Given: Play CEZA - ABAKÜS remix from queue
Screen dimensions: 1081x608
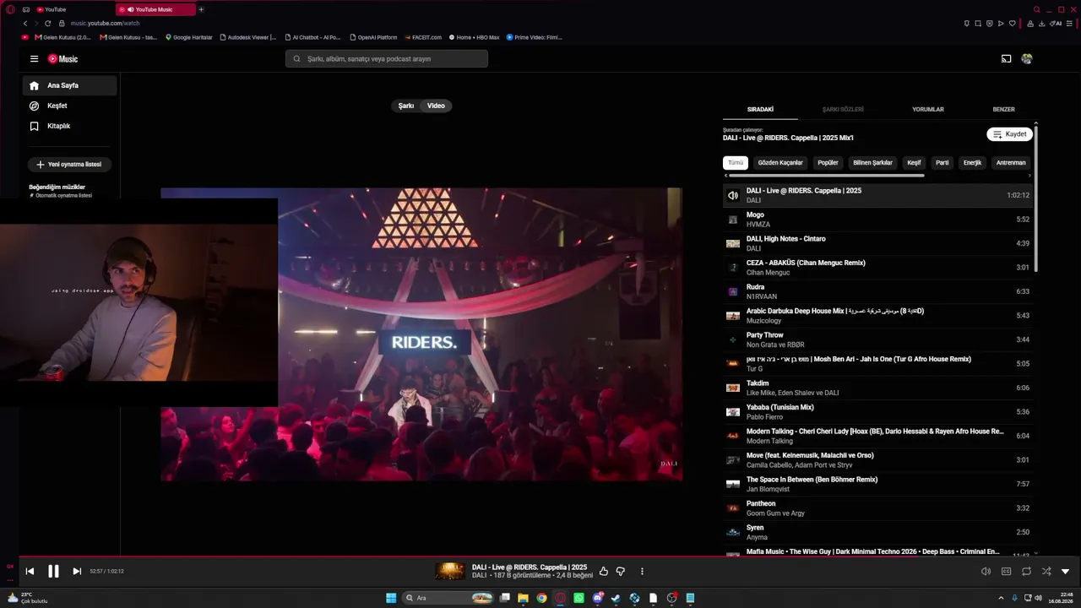Looking at the screenshot, I should (x=878, y=268).
